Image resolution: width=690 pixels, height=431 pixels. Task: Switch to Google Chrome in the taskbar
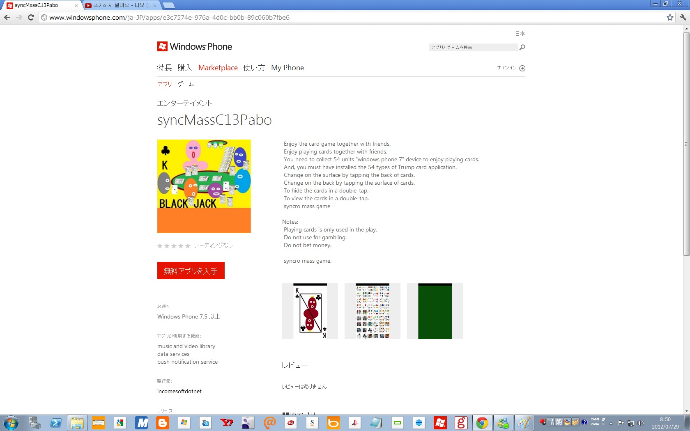(x=482, y=423)
